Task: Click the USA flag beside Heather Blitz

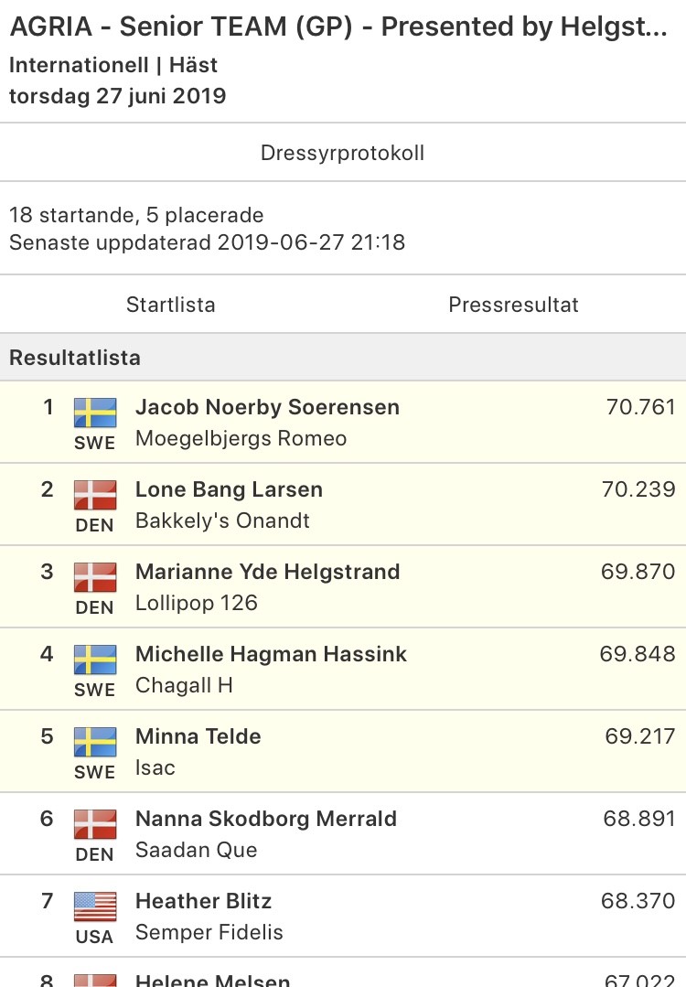Action: (x=95, y=907)
